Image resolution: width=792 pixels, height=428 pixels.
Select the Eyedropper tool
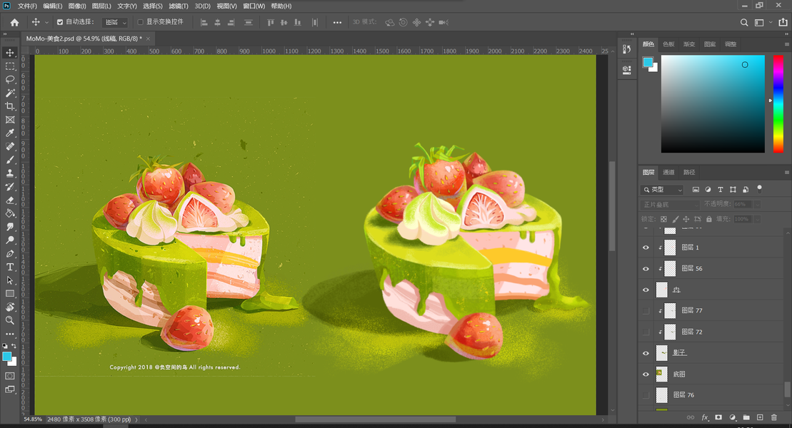9,133
